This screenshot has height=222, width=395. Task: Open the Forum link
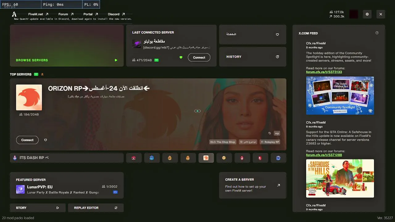[x=66, y=14]
